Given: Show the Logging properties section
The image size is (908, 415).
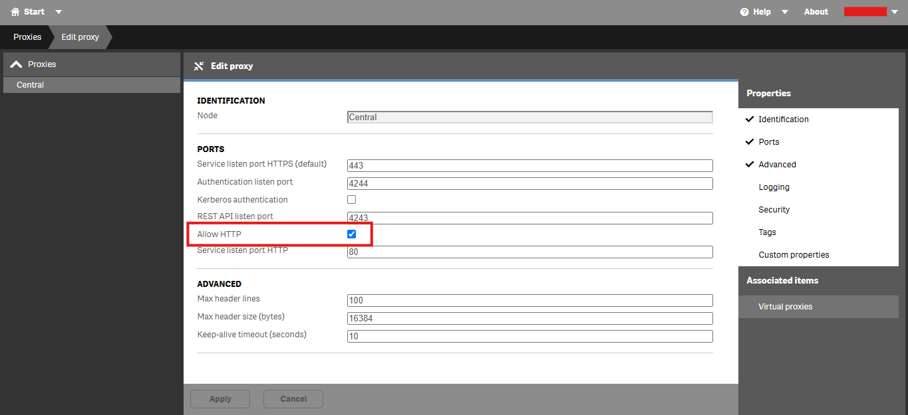Looking at the screenshot, I should 774,187.
